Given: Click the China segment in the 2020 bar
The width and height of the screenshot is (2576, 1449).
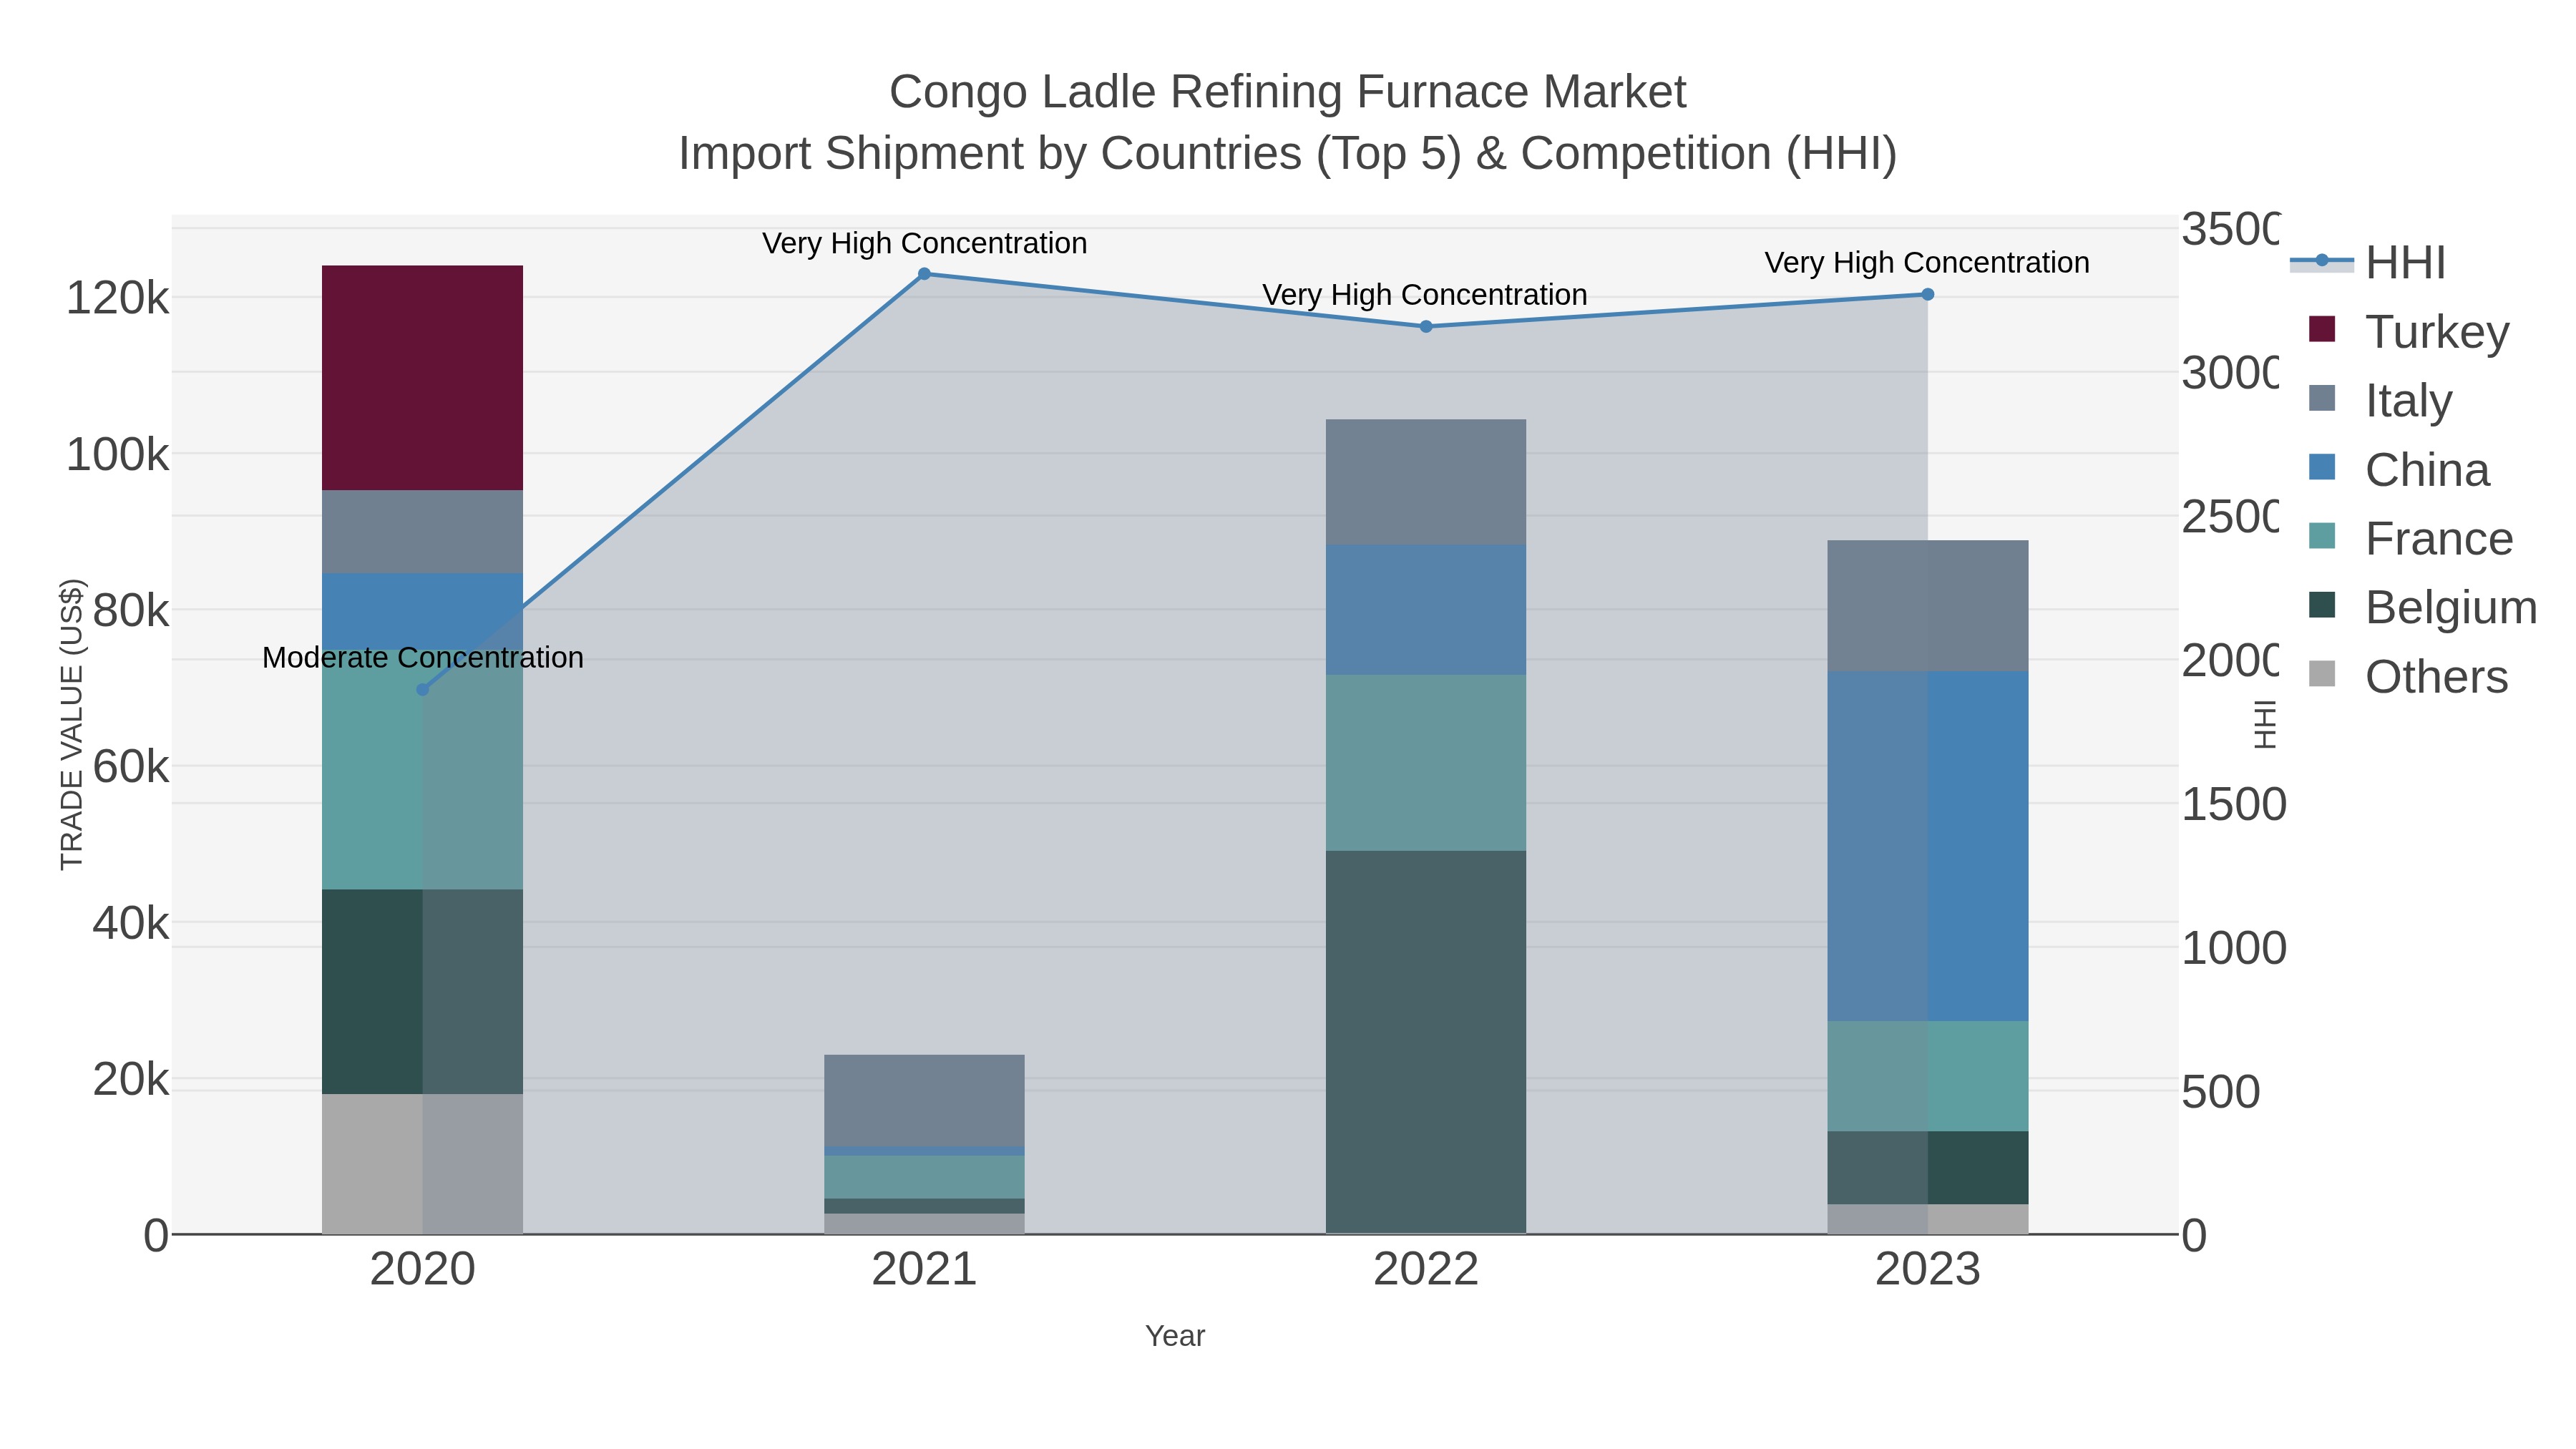Looking at the screenshot, I should tap(422, 613).
